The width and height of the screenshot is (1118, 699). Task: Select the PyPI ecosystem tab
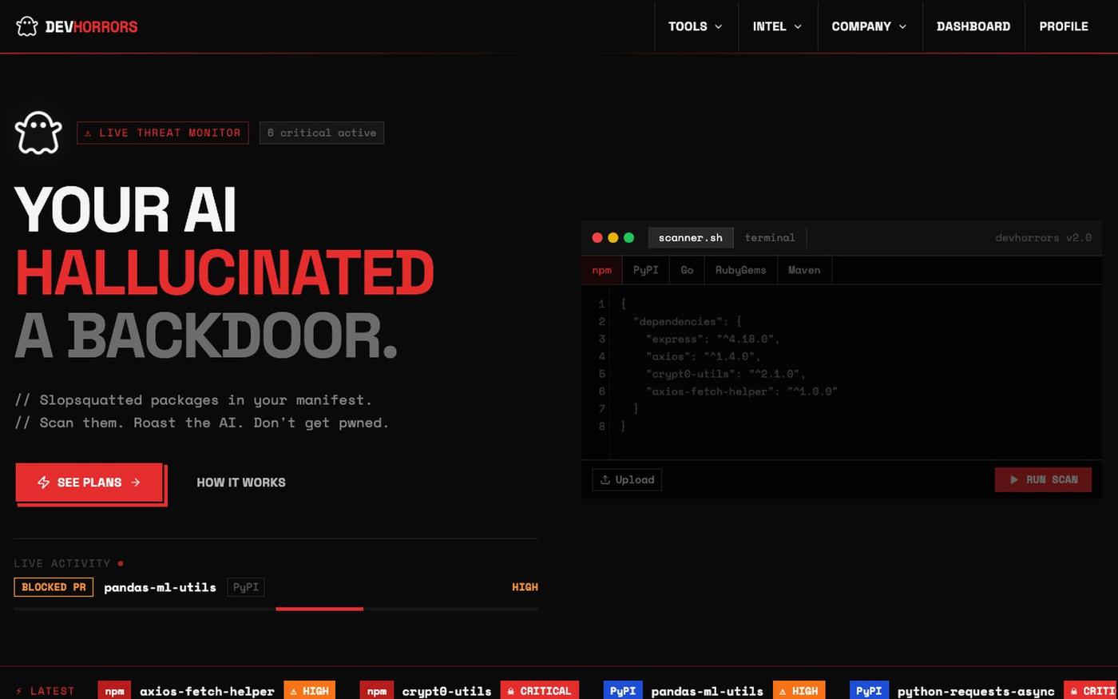[x=646, y=270]
